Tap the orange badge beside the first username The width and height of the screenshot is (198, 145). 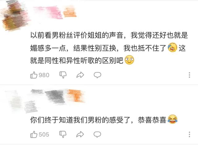(70, 12)
